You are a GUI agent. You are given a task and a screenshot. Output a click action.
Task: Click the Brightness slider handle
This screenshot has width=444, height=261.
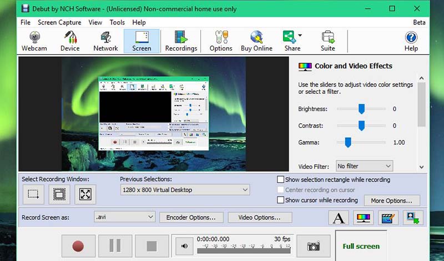click(x=362, y=109)
